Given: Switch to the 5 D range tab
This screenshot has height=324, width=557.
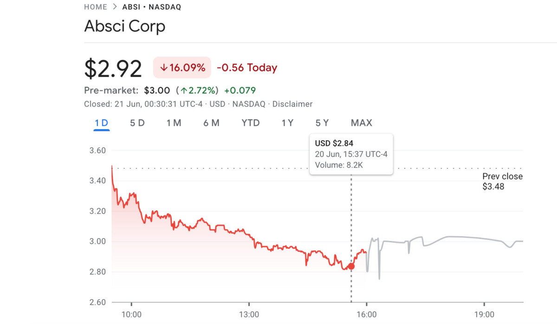Looking at the screenshot, I should click(137, 123).
